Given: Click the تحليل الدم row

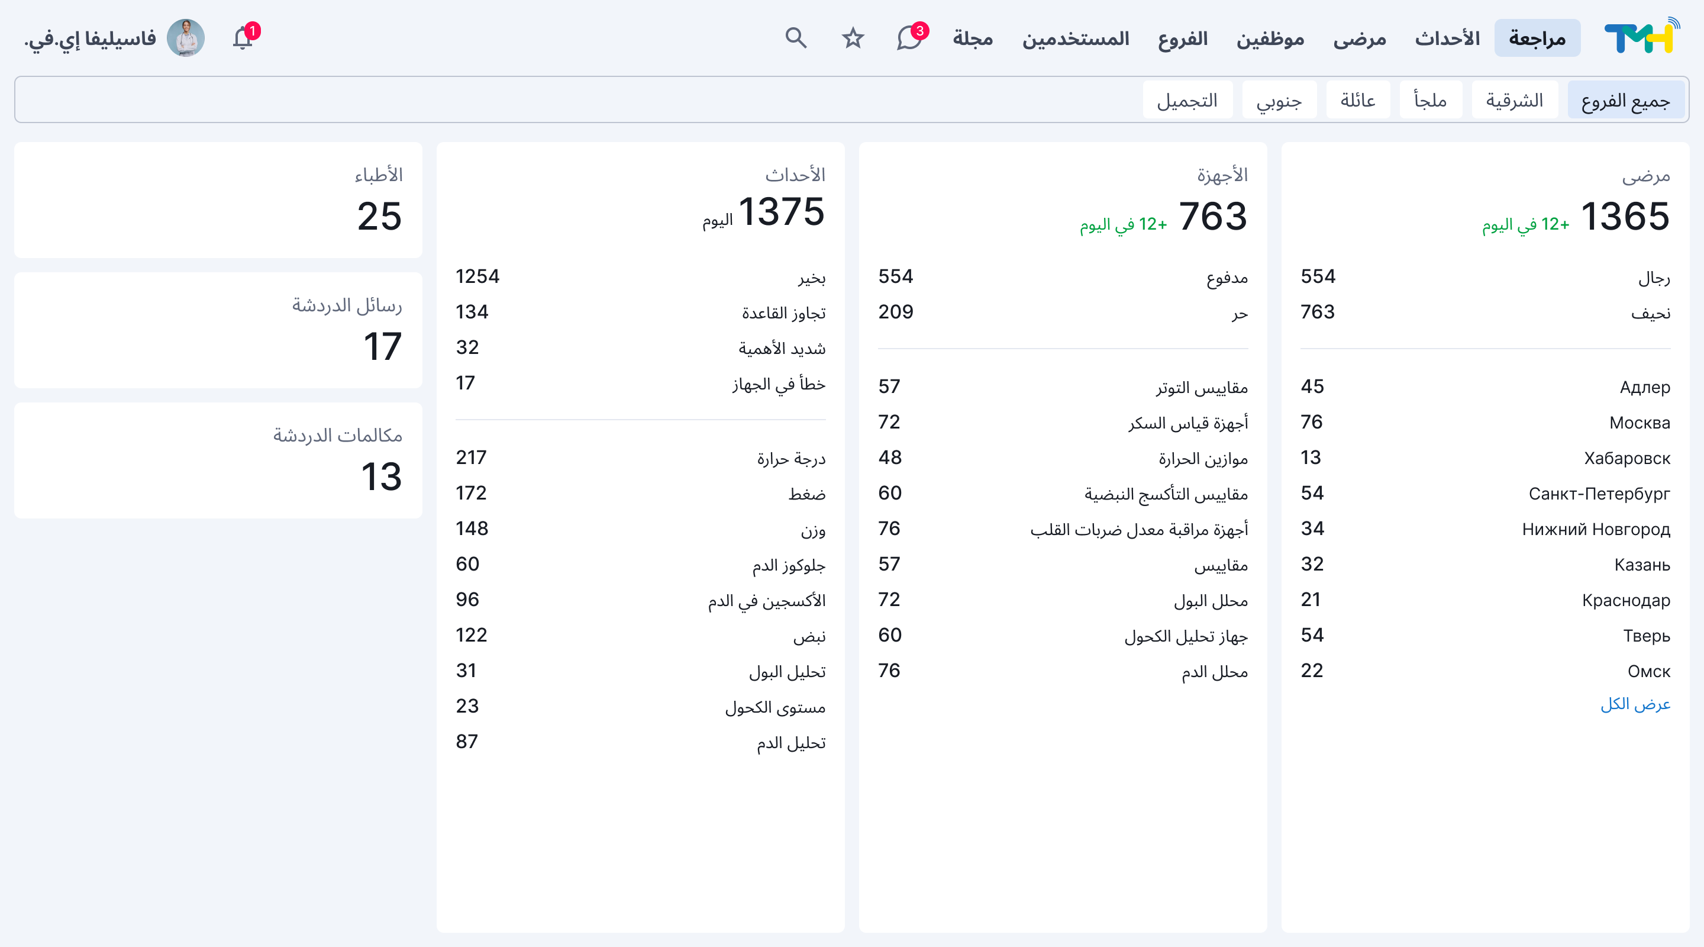Looking at the screenshot, I should tap(640, 742).
